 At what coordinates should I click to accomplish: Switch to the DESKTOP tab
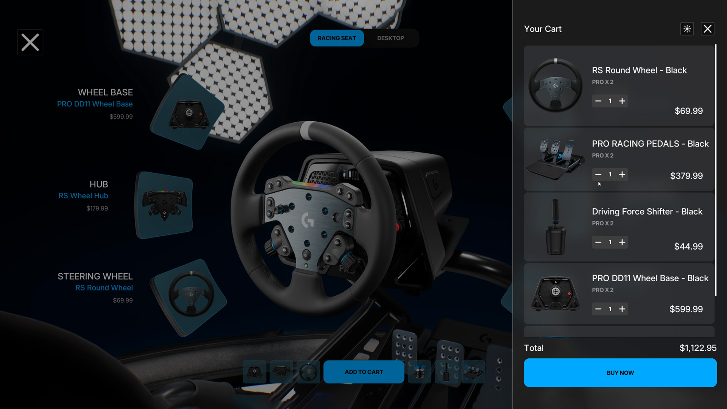pyautogui.click(x=390, y=38)
